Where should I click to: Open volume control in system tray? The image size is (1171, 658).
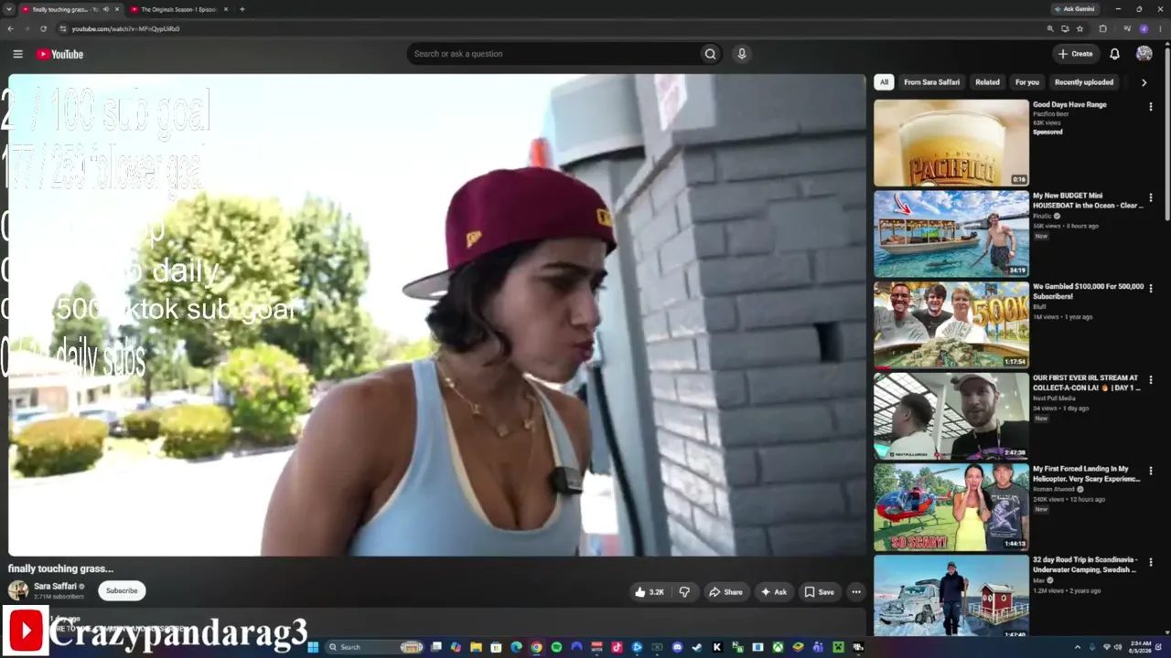(x=1118, y=647)
